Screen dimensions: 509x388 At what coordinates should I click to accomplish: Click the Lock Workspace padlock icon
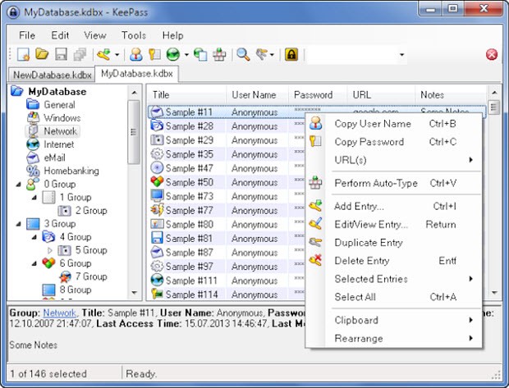pos(291,54)
